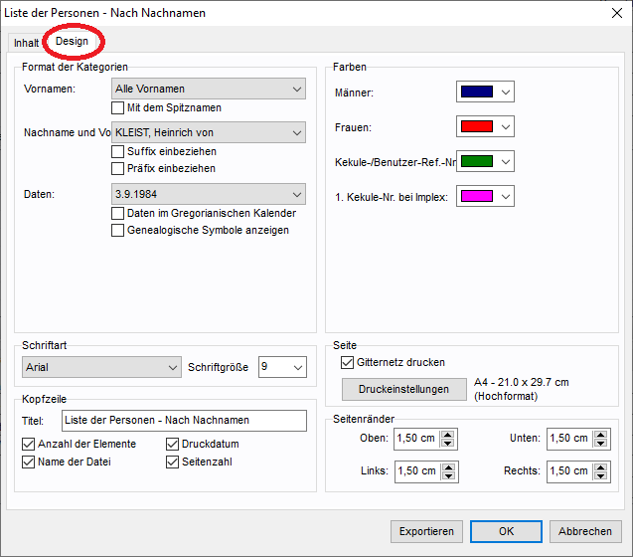Confirm with the OK button
The height and width of the screenshot is (557, 633).
[x=506, y=531]
